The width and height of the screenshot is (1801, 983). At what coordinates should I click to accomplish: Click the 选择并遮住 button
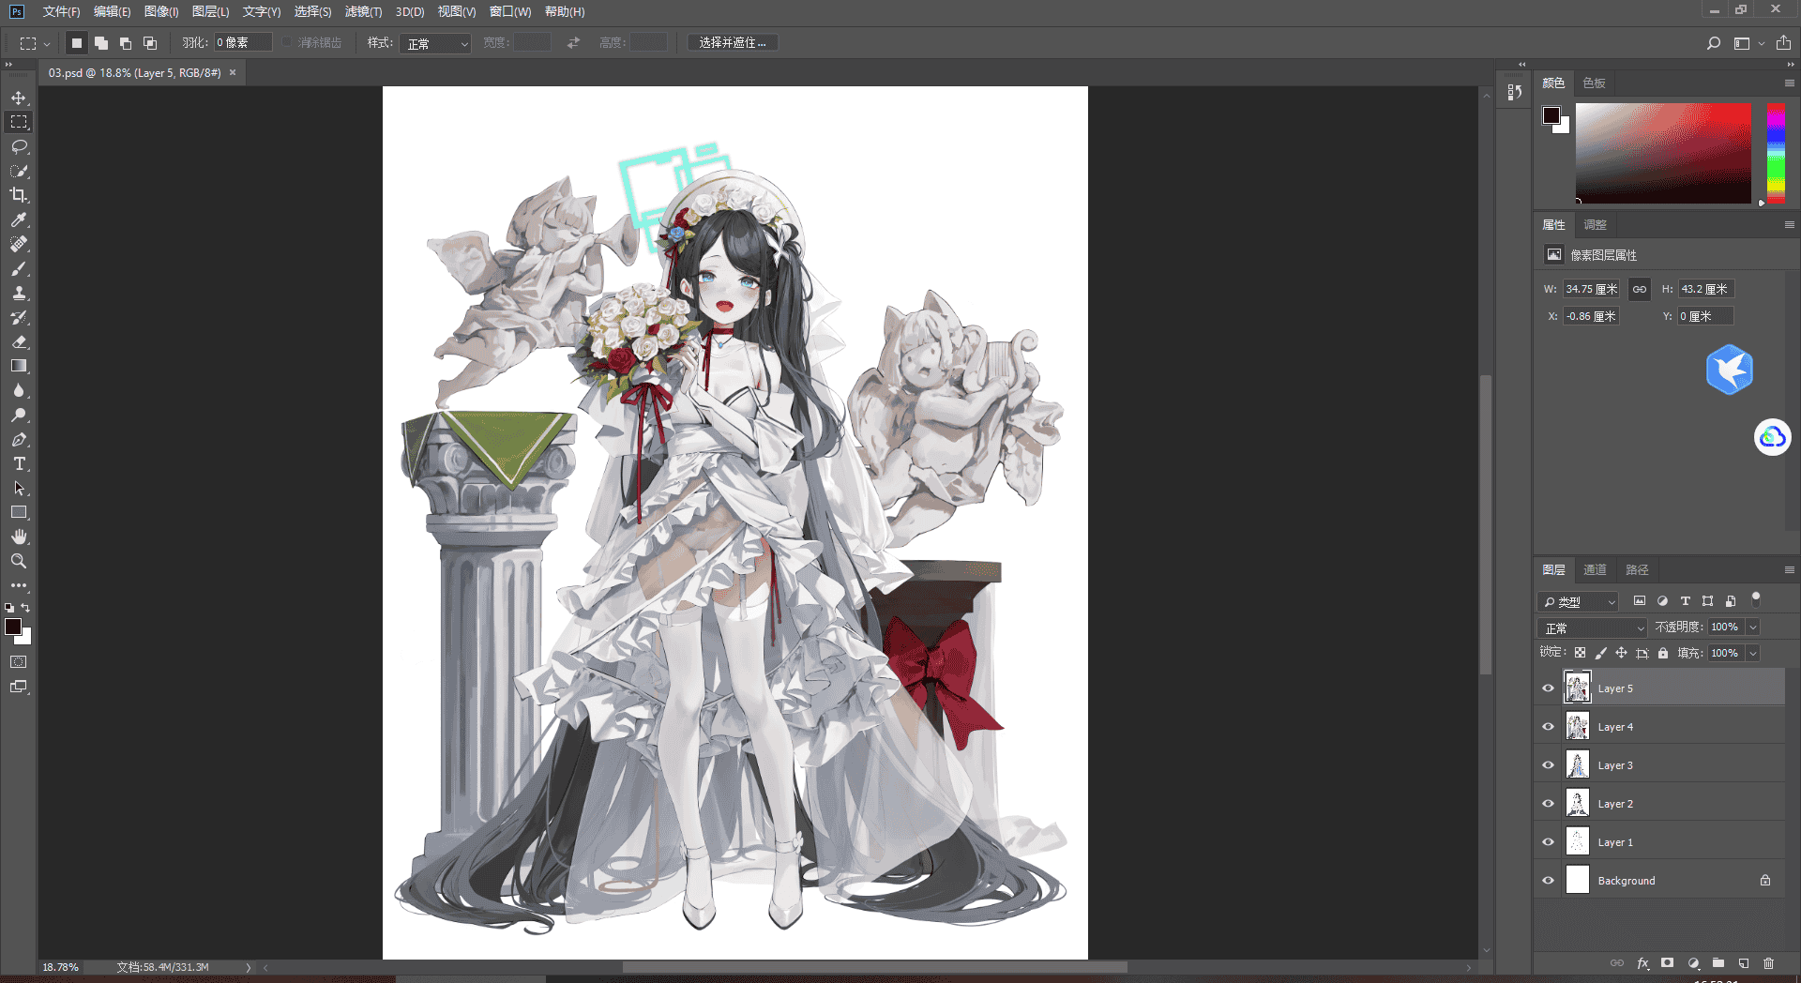click(733, 43)
